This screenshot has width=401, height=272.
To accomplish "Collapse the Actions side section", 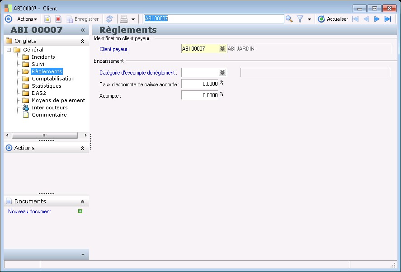I will pyautogui.click(x=82, y=148).
